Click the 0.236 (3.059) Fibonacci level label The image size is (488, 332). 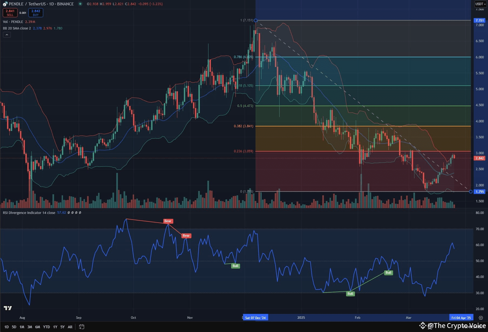tap(244, 151)
